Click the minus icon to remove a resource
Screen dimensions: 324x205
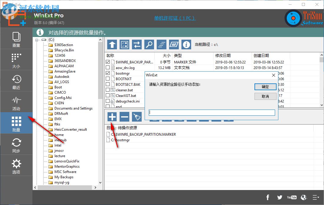pyautogui.click(x=124, y=117)
